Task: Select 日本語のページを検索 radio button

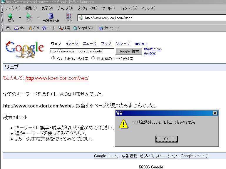Action: 93,58
